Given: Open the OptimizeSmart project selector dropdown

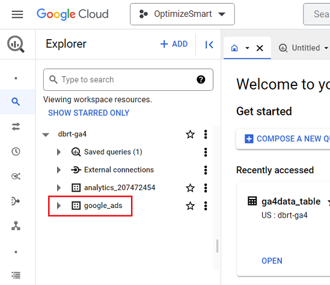Looking at the screenshot, I should point(182,14).
